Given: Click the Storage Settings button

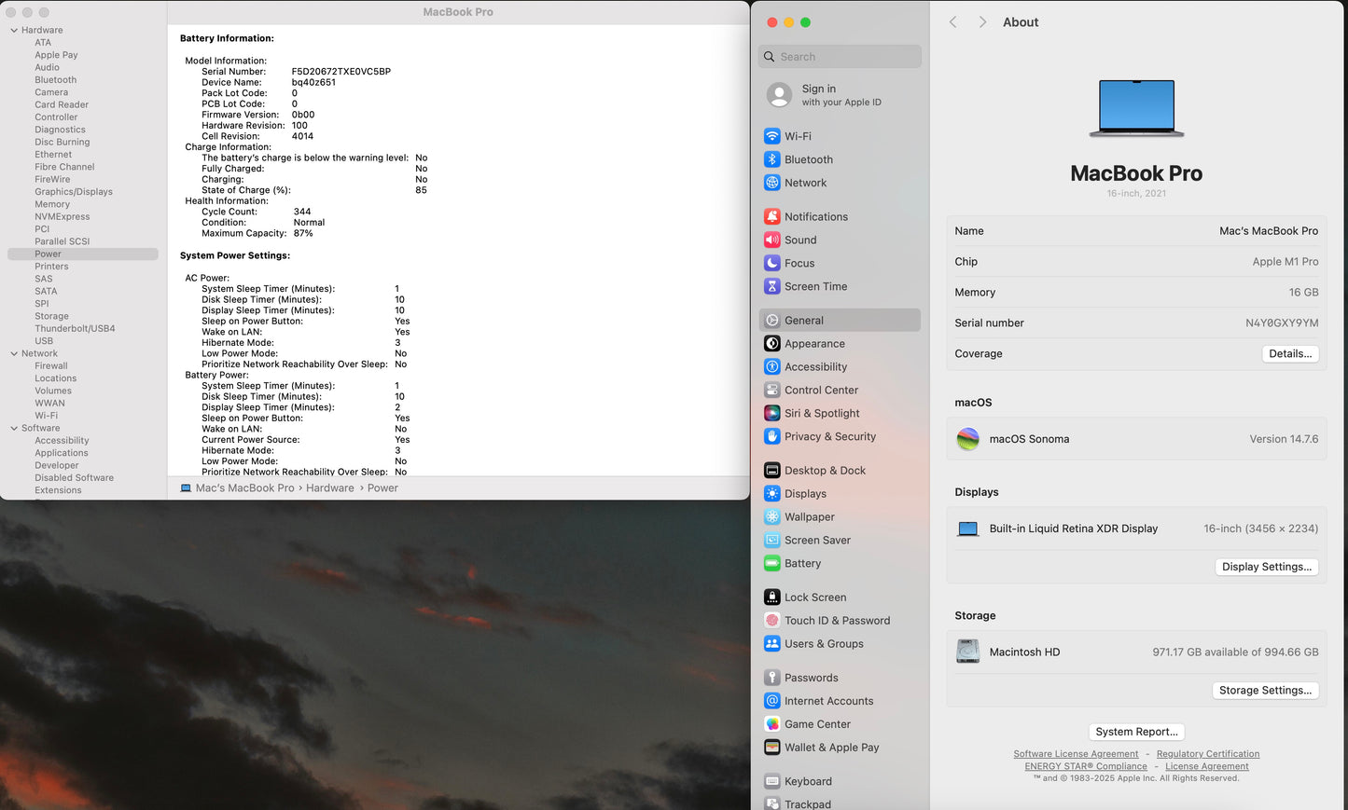Looking at the screenshot, I should coord(1265,691).
